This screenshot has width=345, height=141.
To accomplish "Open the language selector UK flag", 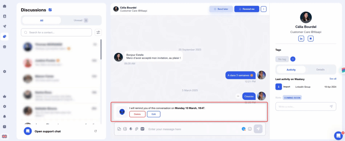I will tap(5, 136).
